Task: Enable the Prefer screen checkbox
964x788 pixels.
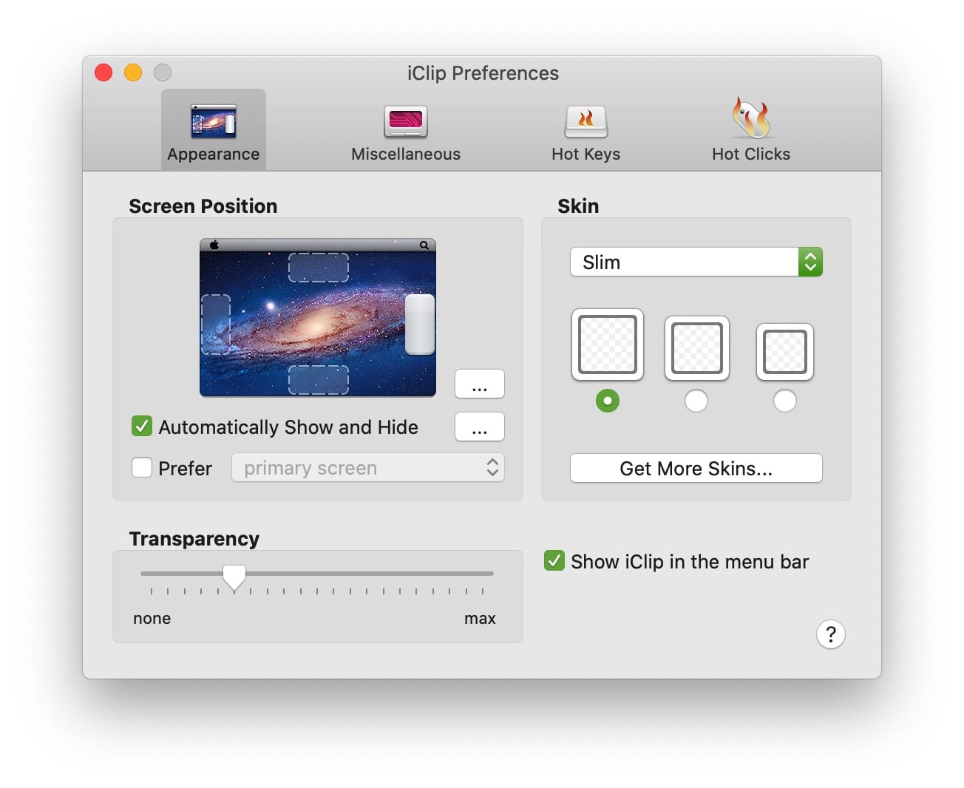Action: (x=142, y=468)
